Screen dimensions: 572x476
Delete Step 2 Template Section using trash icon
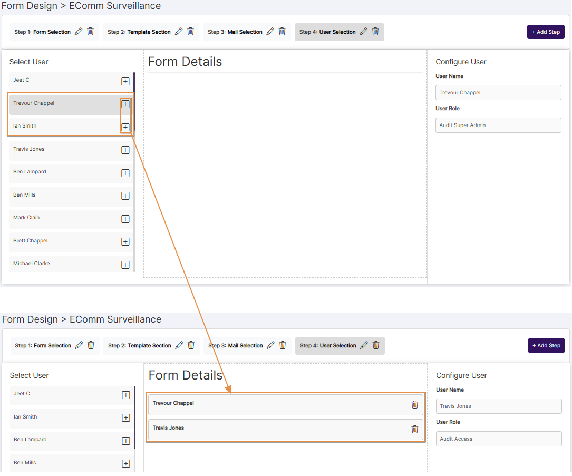190,32
